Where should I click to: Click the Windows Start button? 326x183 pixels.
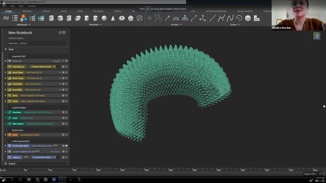click(4, 179)
